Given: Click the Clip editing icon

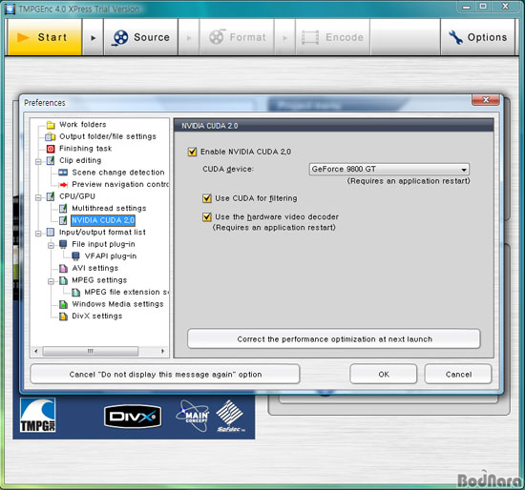Looking at the screenshot, I should (51, 160).
